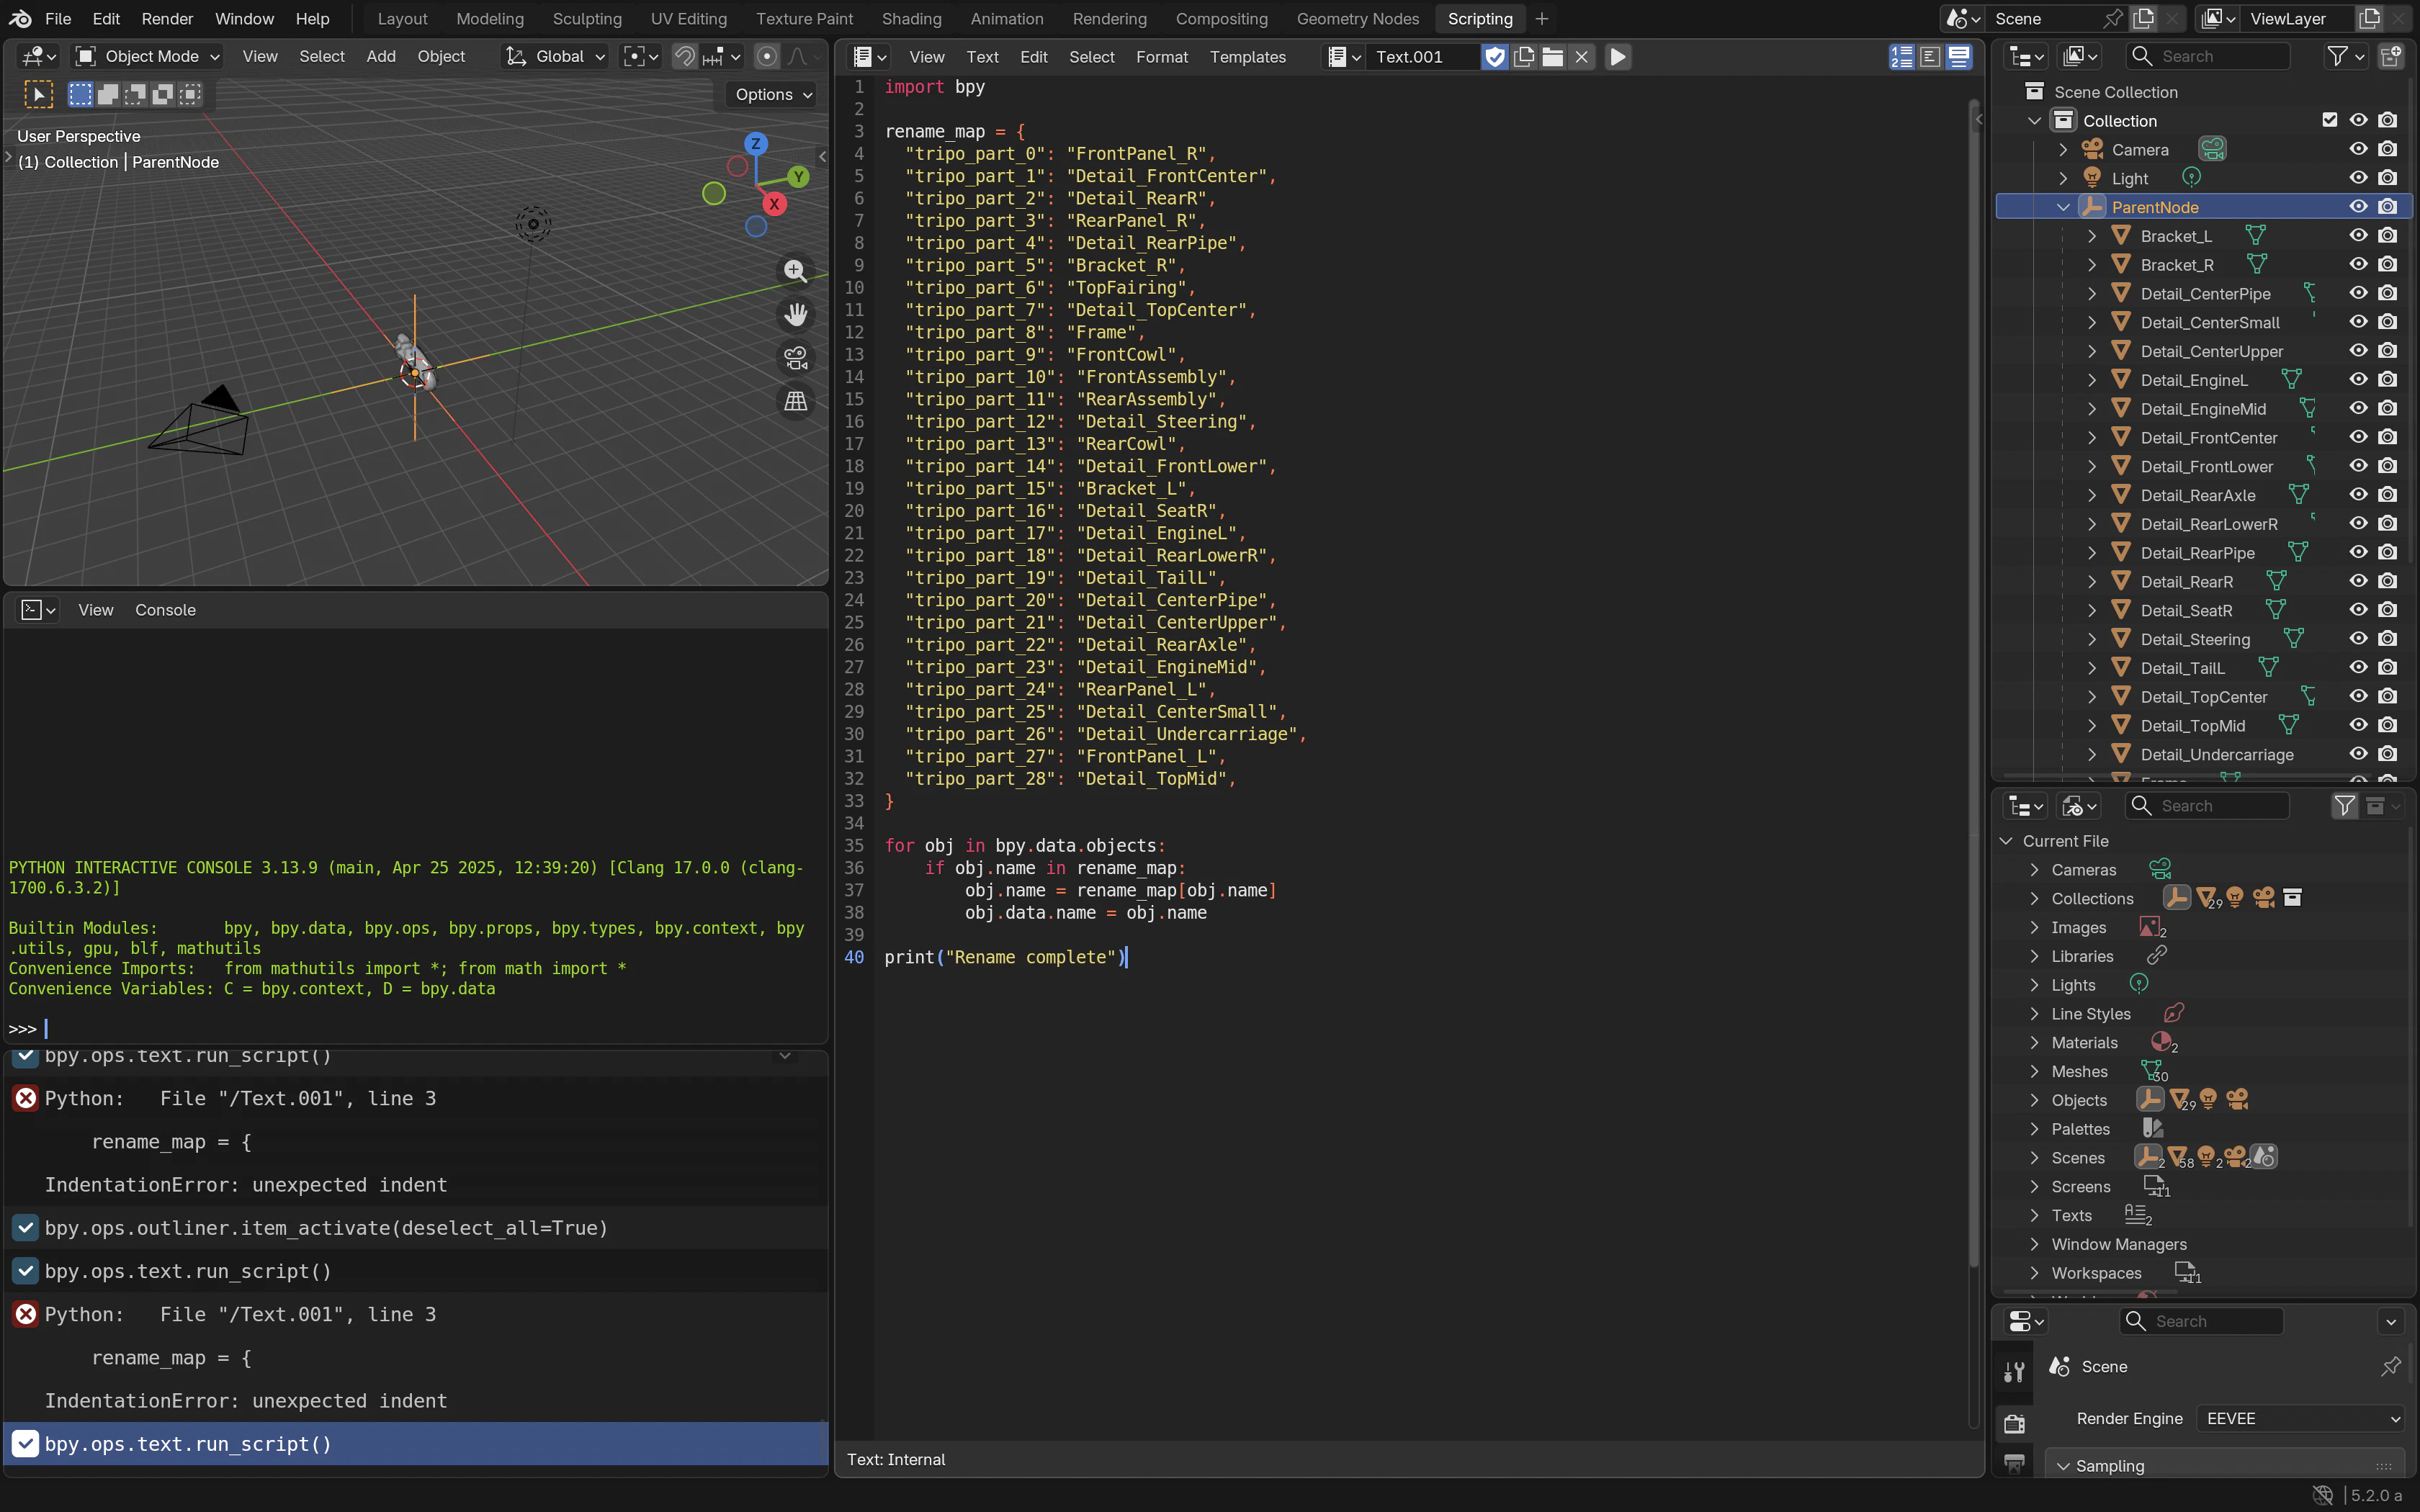Viewport: 2420px width, 1512px height.
Task: Click the properties editor search field
Action: point(2201,1321)
